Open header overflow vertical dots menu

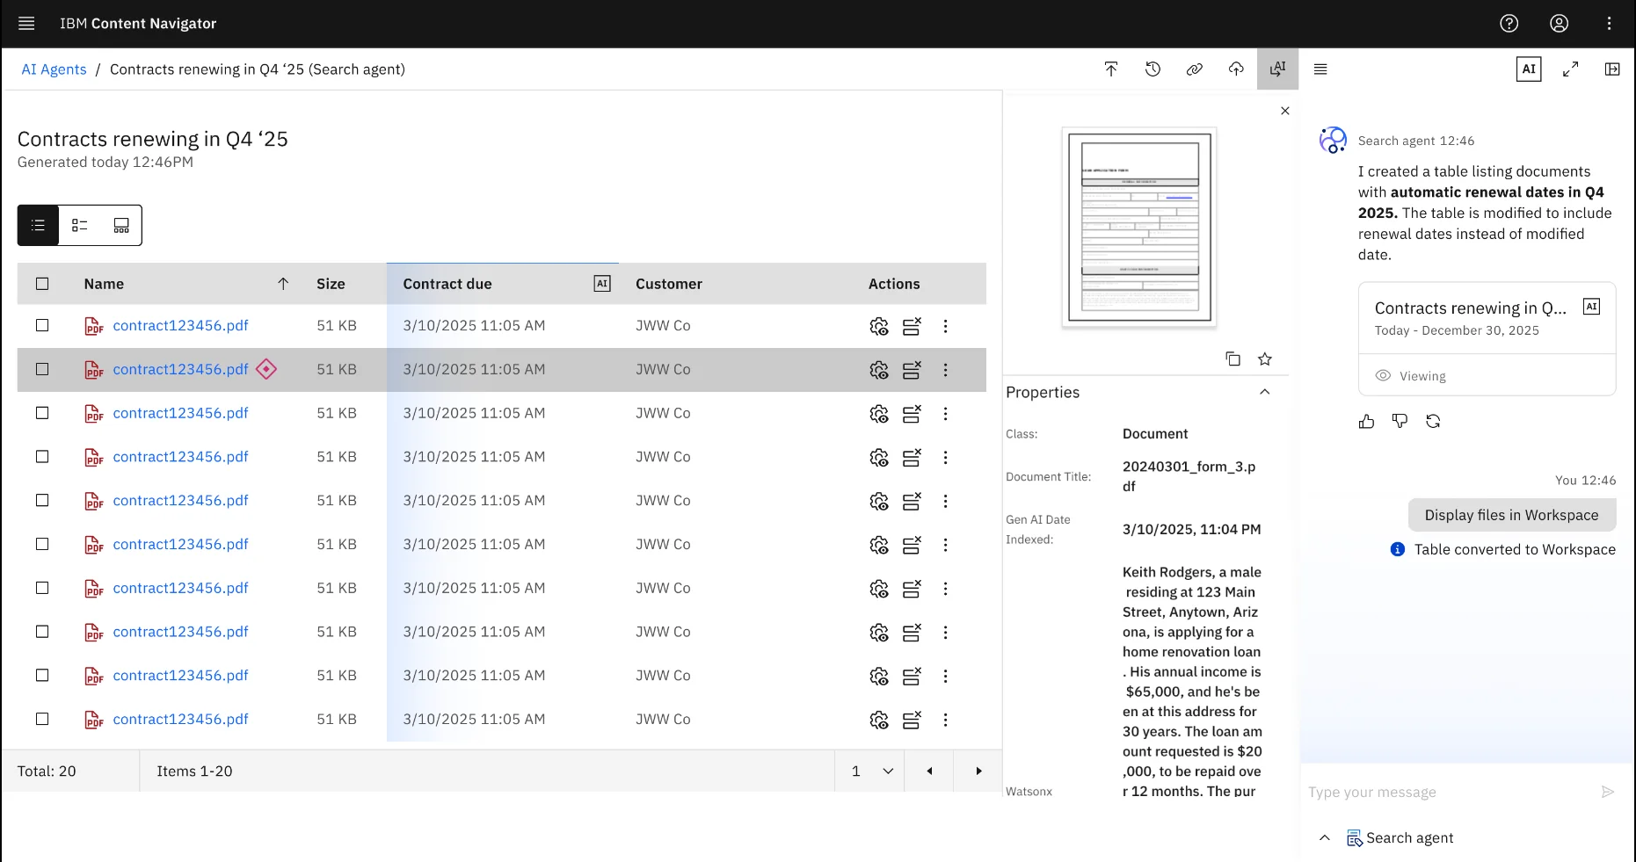tap(1609, 24)
